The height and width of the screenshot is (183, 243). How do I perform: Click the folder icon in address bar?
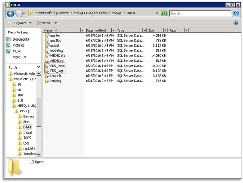pyautogui.click(x=31, y=13)
